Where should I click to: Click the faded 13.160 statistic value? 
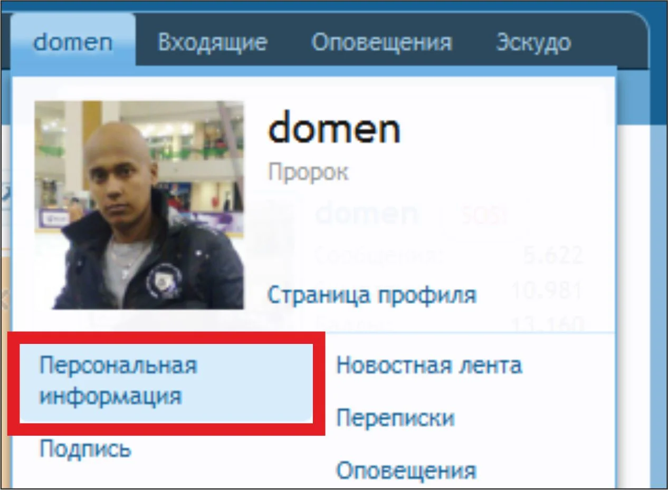coord(547,324)
